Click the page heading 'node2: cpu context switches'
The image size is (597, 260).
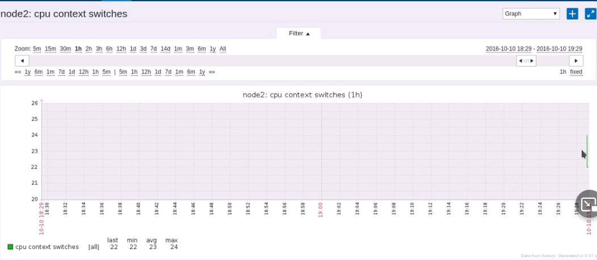click(x=64, y=14)
